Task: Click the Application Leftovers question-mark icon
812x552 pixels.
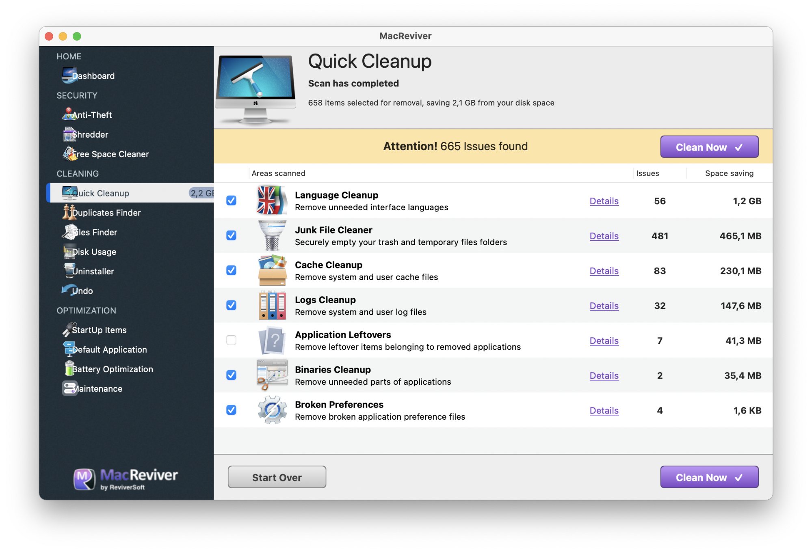Action: coord(272,340)
